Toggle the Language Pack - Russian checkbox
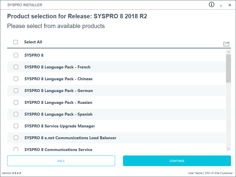 (16, 102)
